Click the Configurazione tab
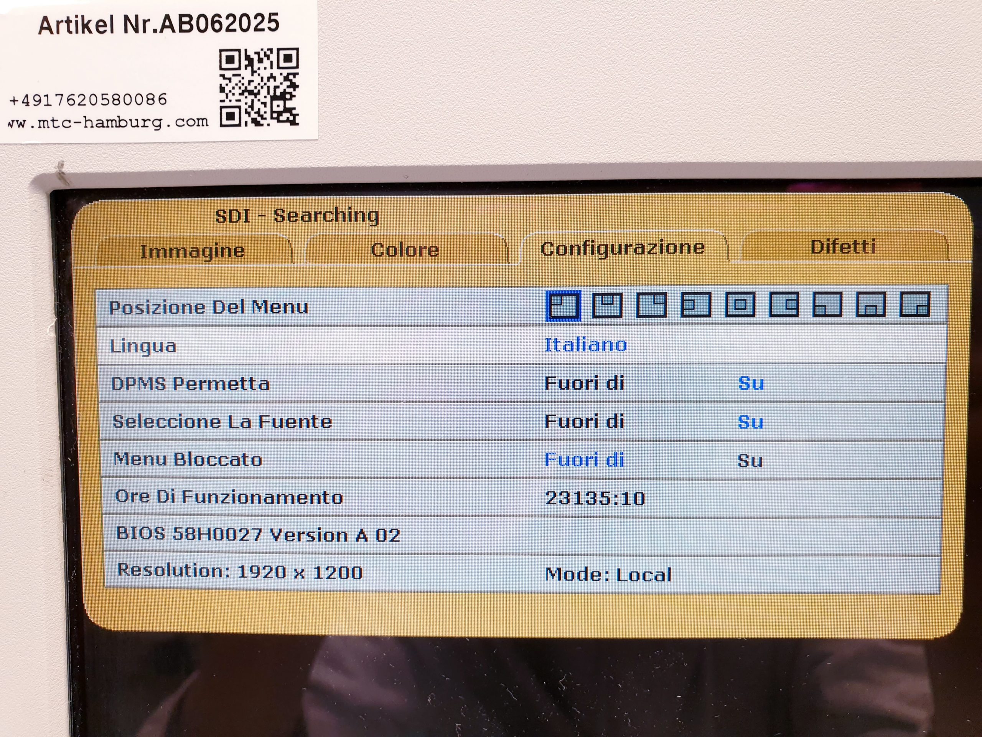Viewport: 982px width, 737px height. click(x=623, y=248)
